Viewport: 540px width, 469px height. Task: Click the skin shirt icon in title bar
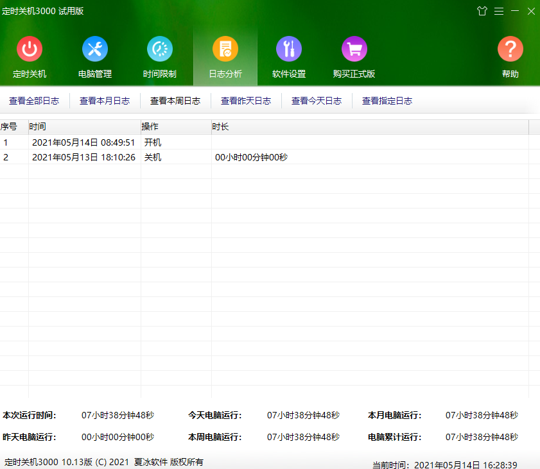(482, 11)
